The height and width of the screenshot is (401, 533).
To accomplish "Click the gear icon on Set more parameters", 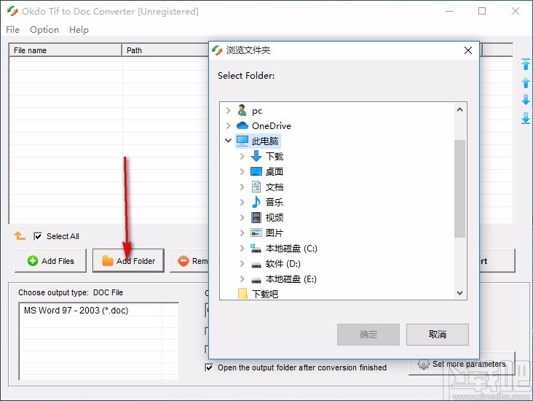I will pos(424,364).
